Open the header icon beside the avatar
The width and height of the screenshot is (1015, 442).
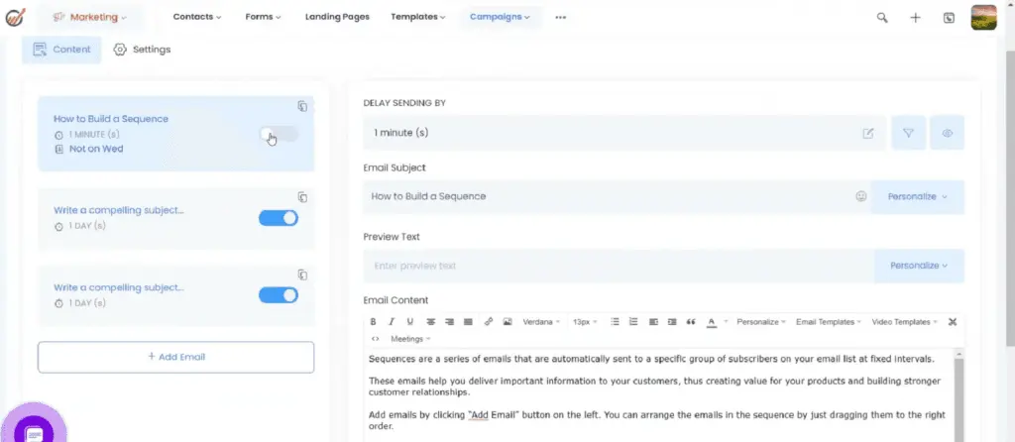(949, 18)
